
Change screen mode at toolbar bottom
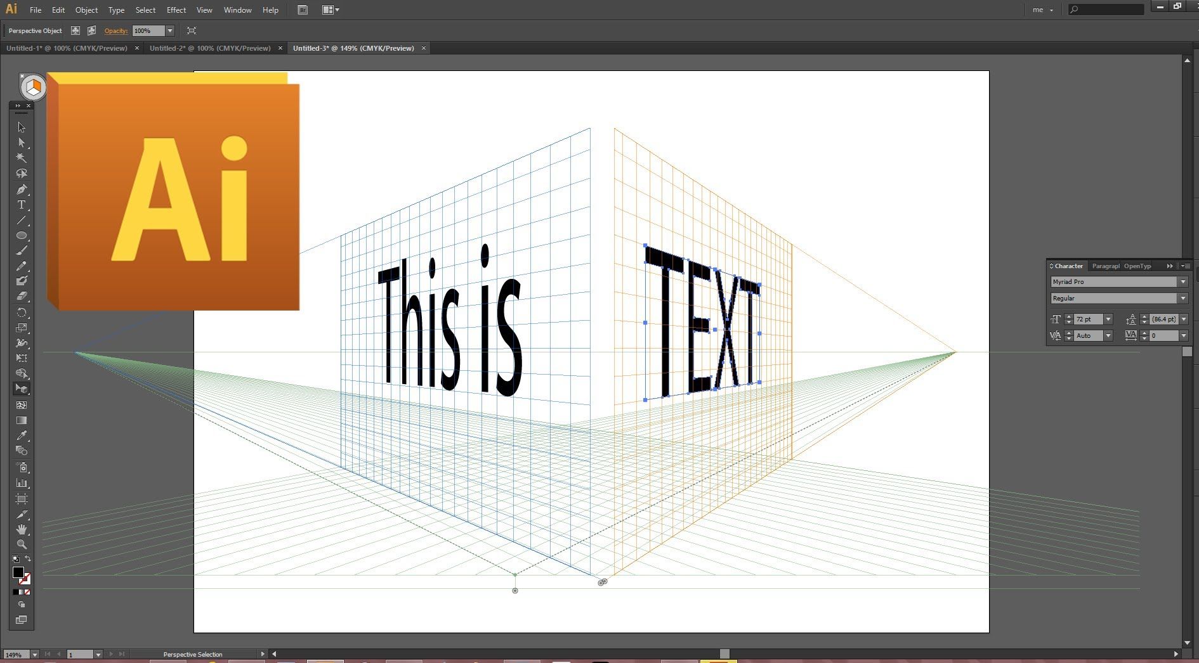[22, 620]
